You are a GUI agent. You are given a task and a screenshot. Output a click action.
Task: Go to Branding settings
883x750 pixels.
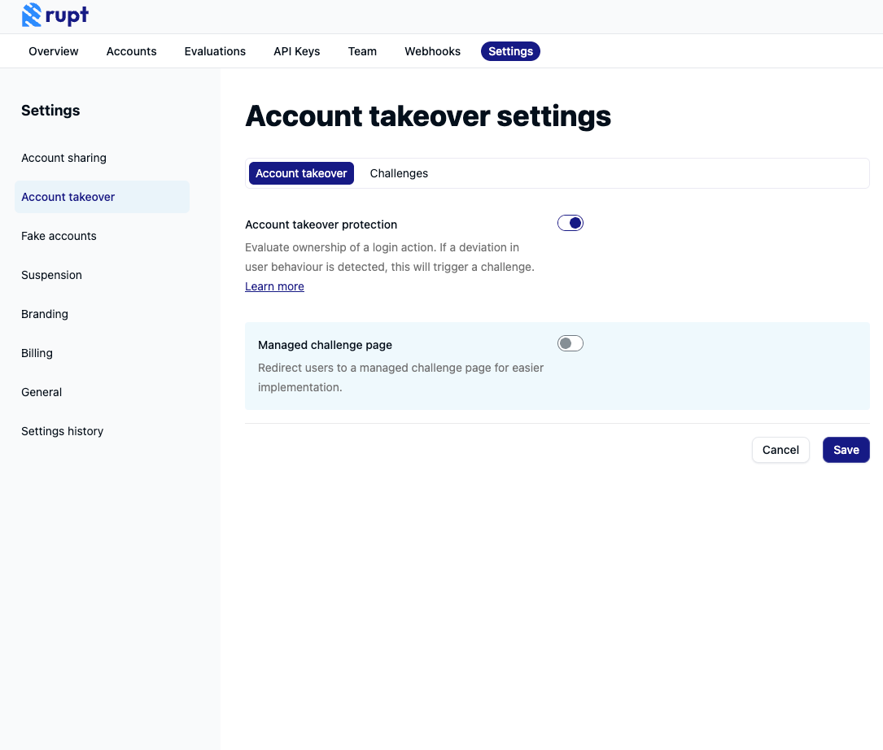click(x=44, y=314)
